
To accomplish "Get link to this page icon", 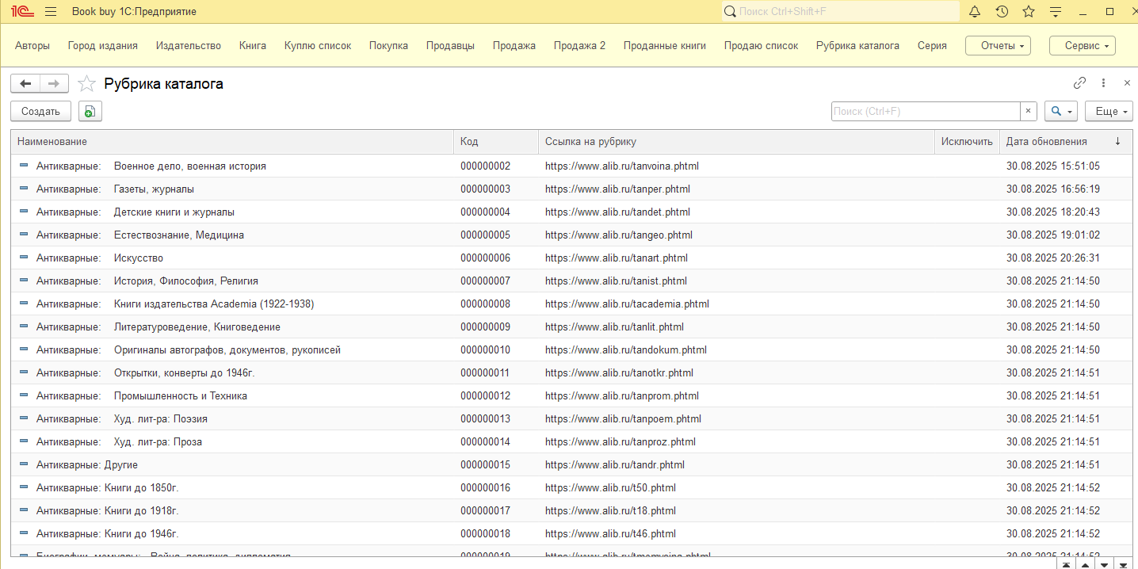I will pyautogui.click(x=1079, y=83).
